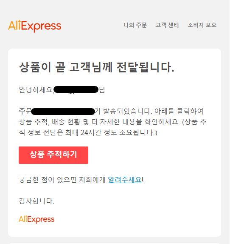Click the red 상품 추적하기 button
The image size is (230, 244).
[53, 155]
